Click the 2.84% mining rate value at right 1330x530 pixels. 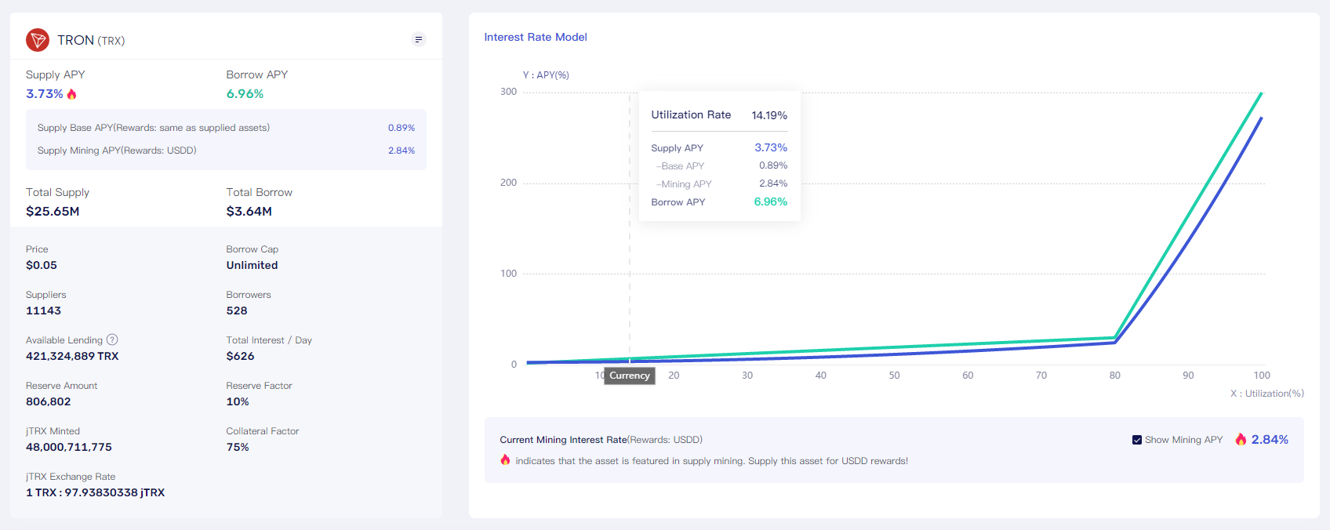(x=1270, y=439)
